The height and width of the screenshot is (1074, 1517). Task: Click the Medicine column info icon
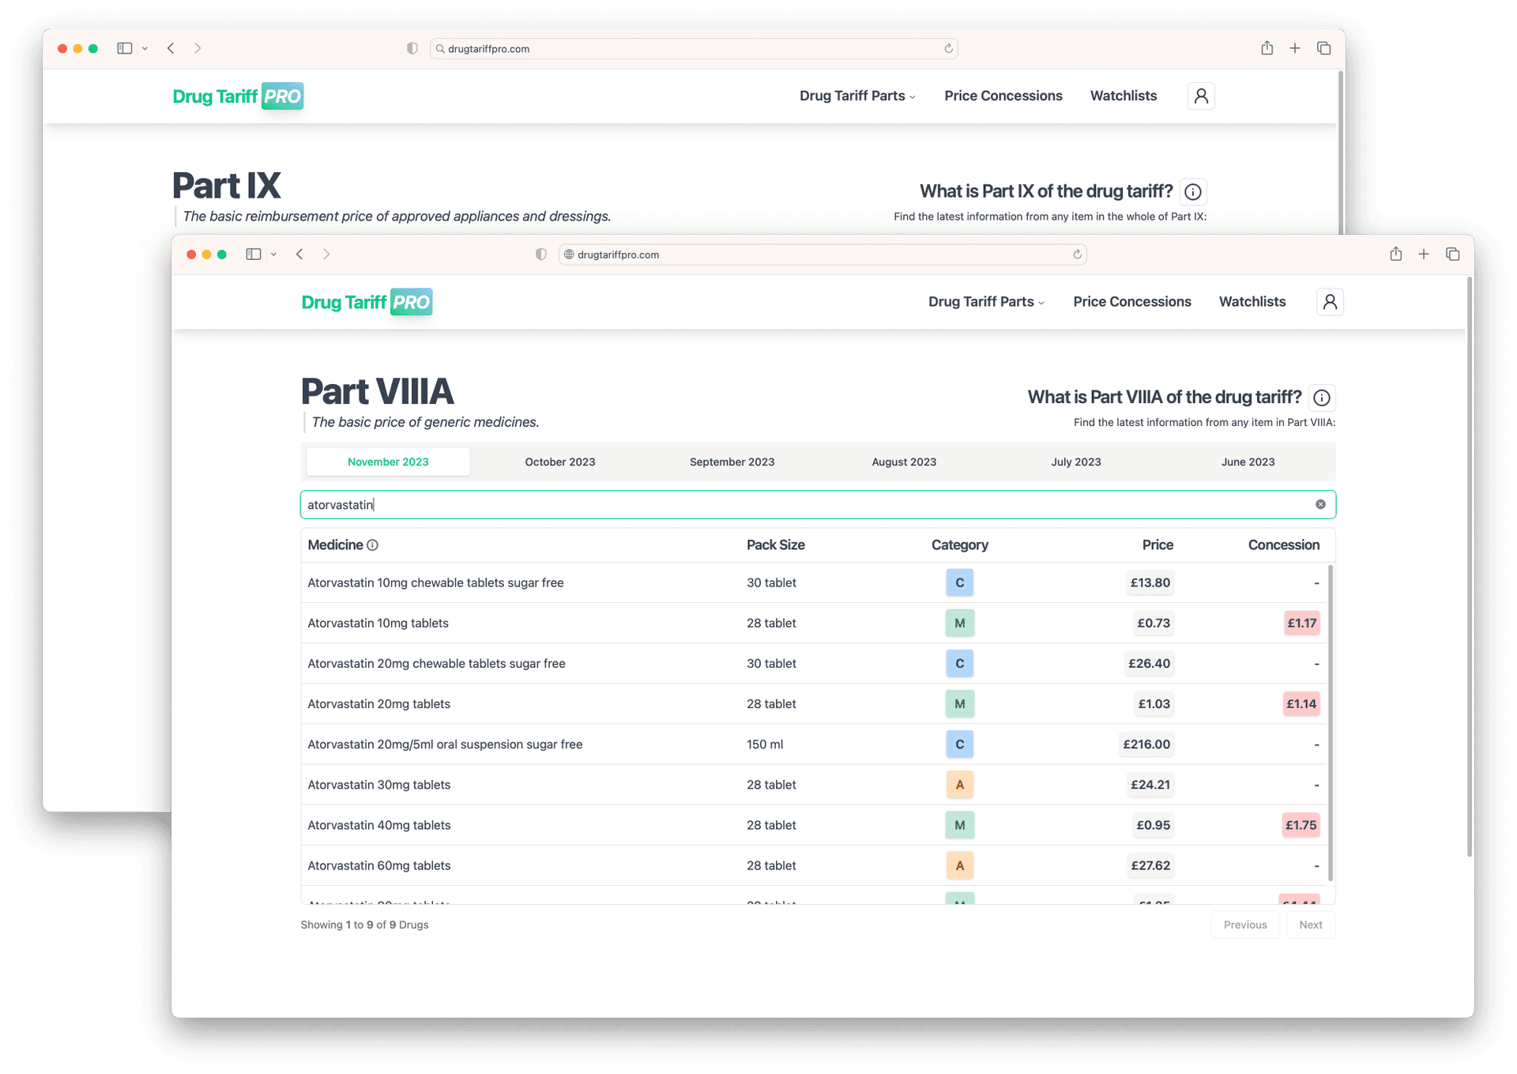click(x=373, y=545)
